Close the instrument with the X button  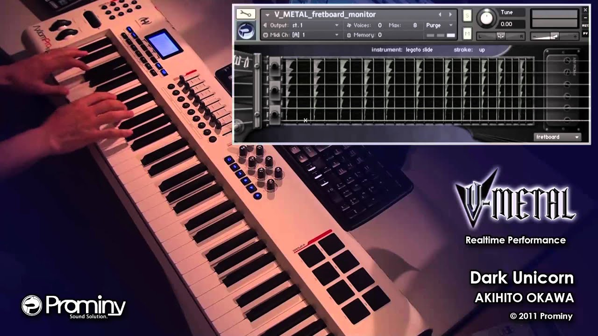tap(586, 10)
